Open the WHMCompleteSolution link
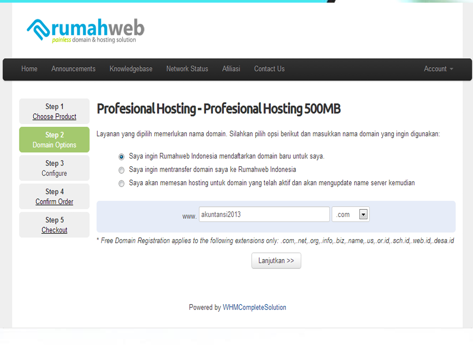473x346 pixels. point(254,308)
